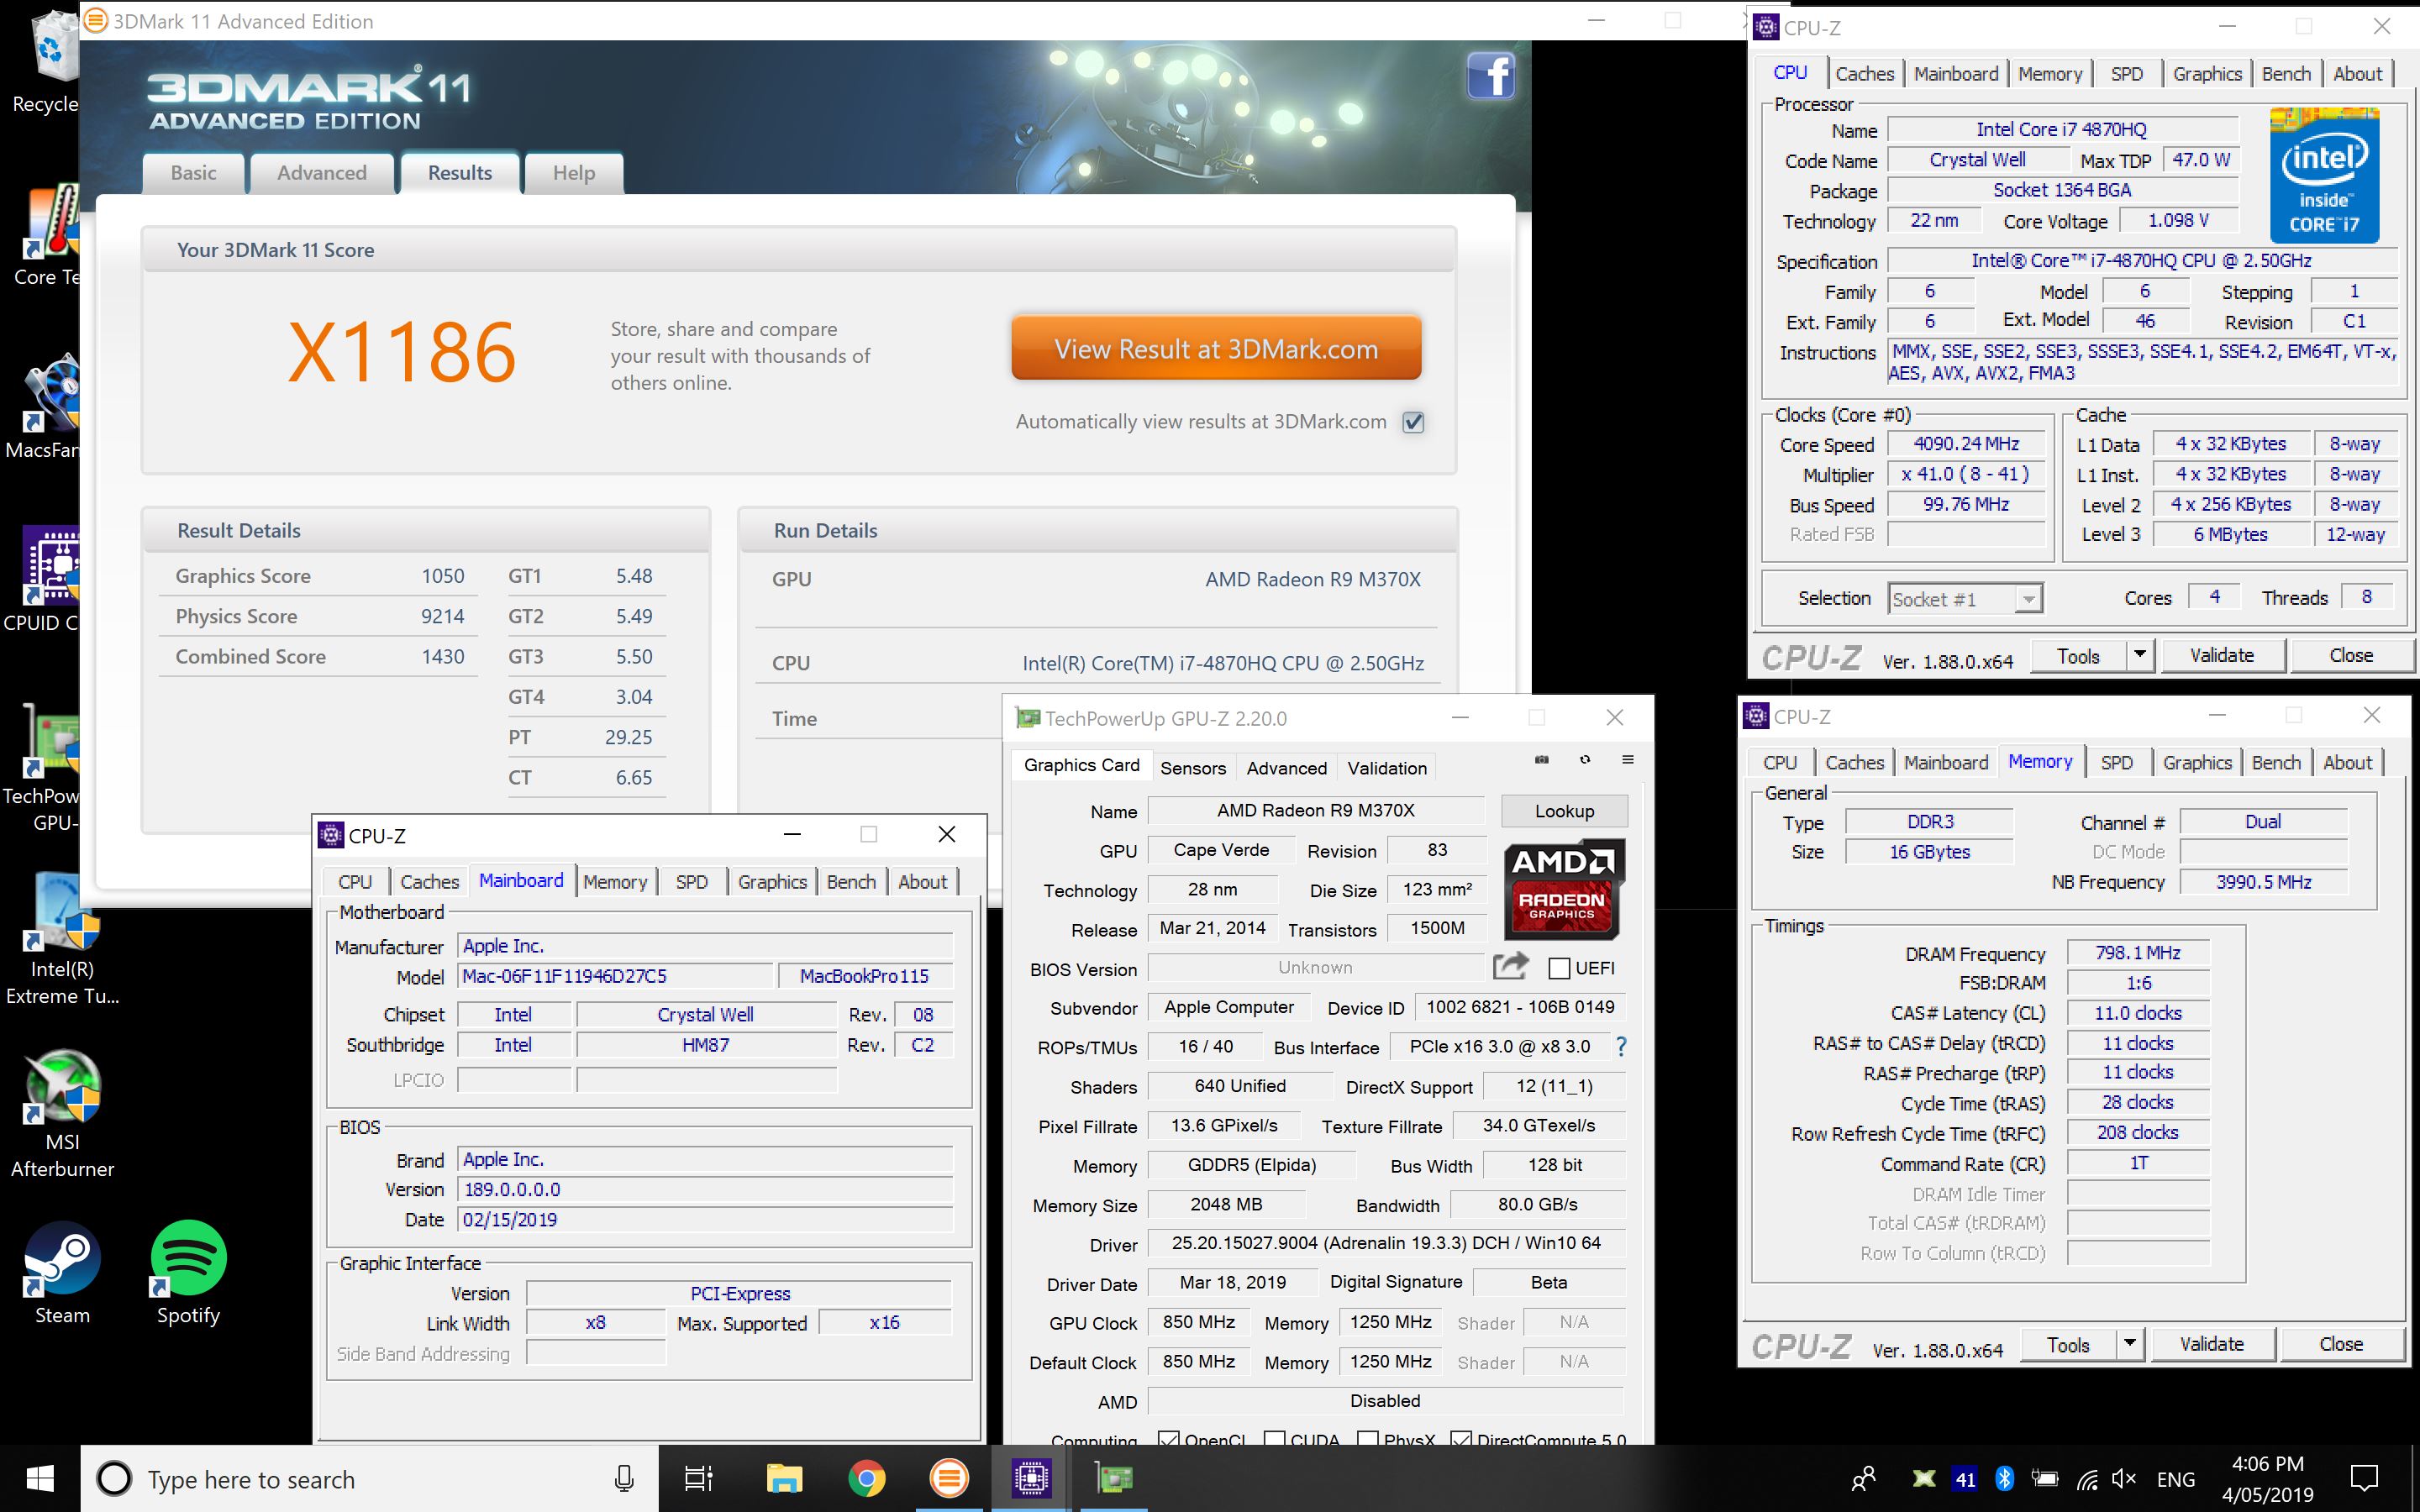
Task: Click the X1186 score value
Action: (402, 352)
